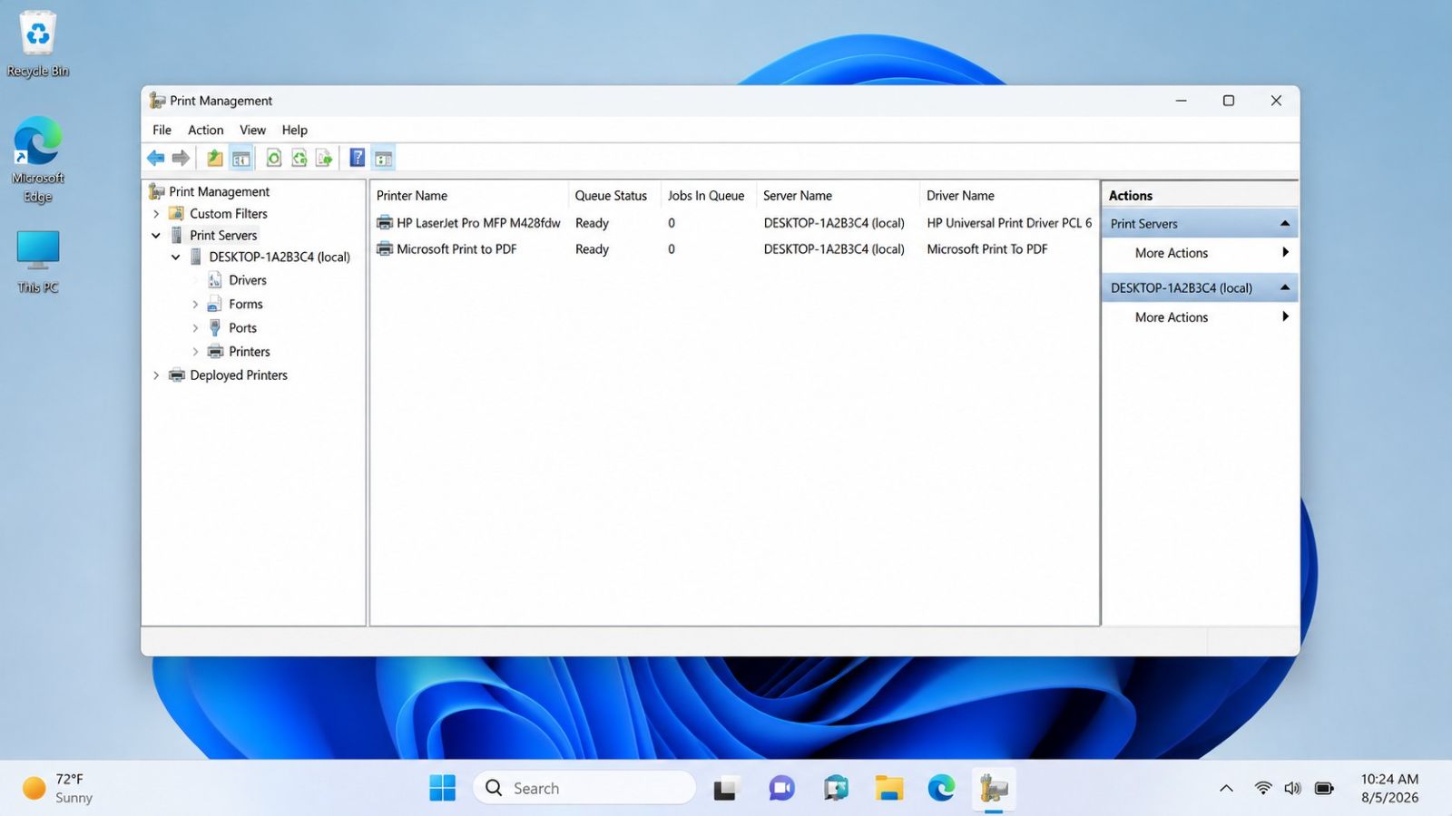Expand the Custom Filters tree node
The height and width of the screenshot is (816, 1452).
pyautogui.click(x=156, y=214)
